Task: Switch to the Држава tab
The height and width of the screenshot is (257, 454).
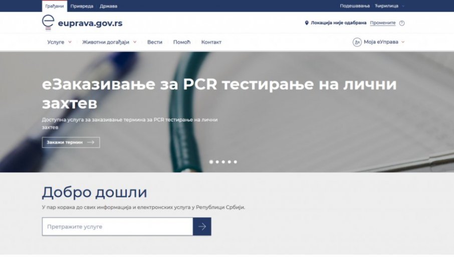Action: 108,6
